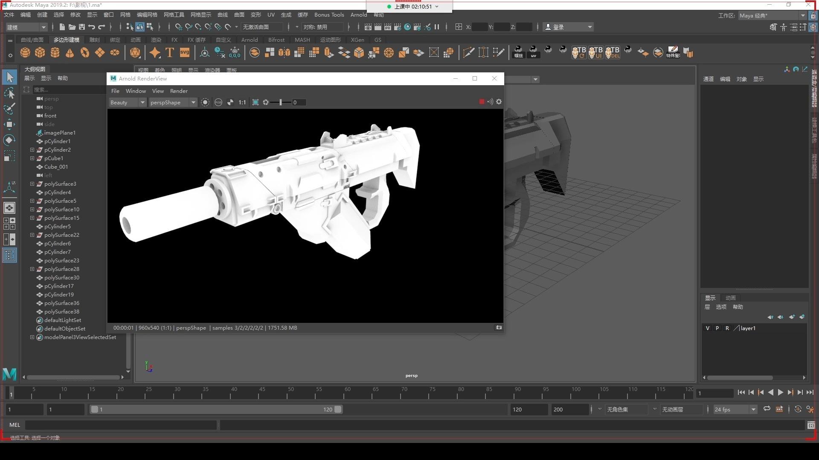819x460 pixels.
Task: Click the snapshot/camera icon in RenderView
Action: [498, 328]
